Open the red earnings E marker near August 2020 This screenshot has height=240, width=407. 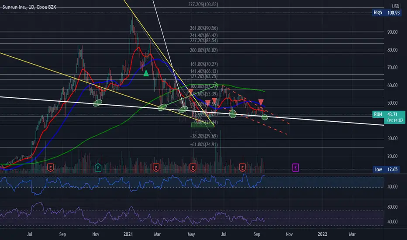tap(50, 168)
